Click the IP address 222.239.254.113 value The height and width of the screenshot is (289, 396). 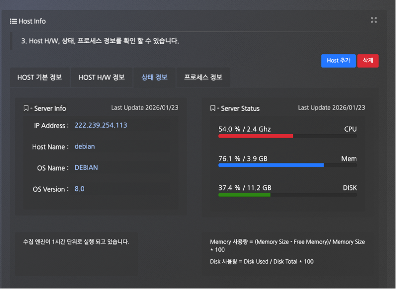coord(100,126)
